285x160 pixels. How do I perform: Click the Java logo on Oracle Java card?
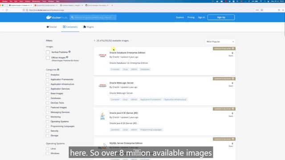tap(102, 116)
